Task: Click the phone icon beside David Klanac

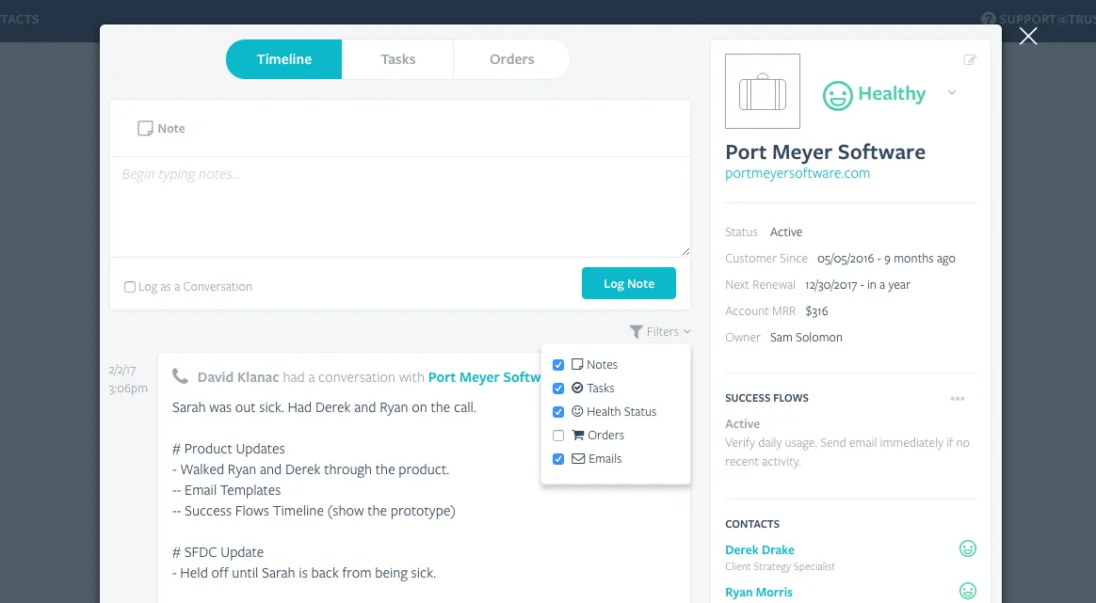Action: coord(180,376)
